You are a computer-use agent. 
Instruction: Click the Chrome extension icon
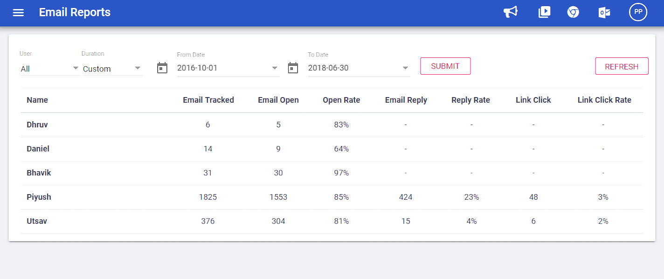pyautogui.click(x=573, y=12)
